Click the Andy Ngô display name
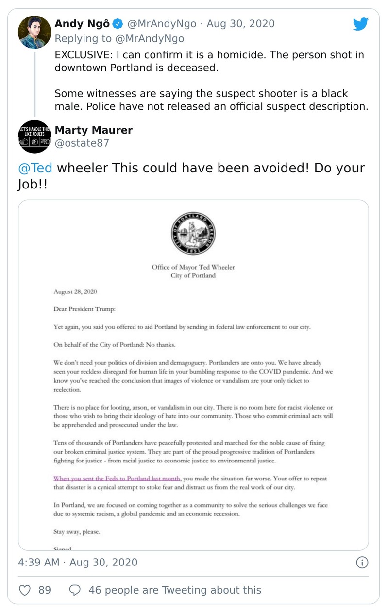Screen dimensions: 388x616 [82, 23]
